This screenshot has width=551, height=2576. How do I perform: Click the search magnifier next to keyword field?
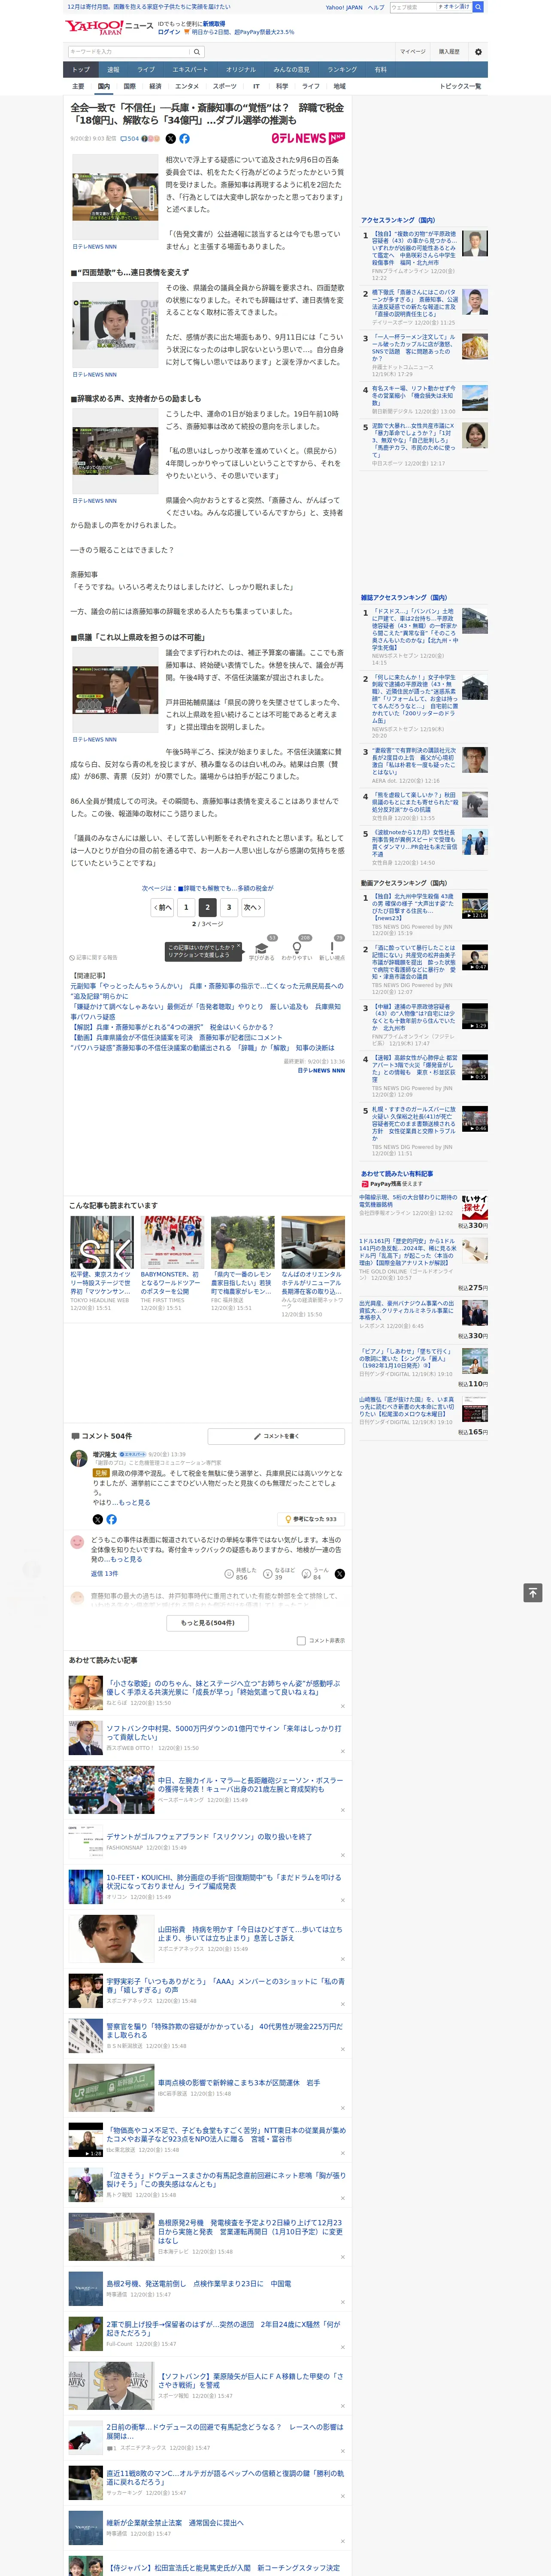click(197, 52)
